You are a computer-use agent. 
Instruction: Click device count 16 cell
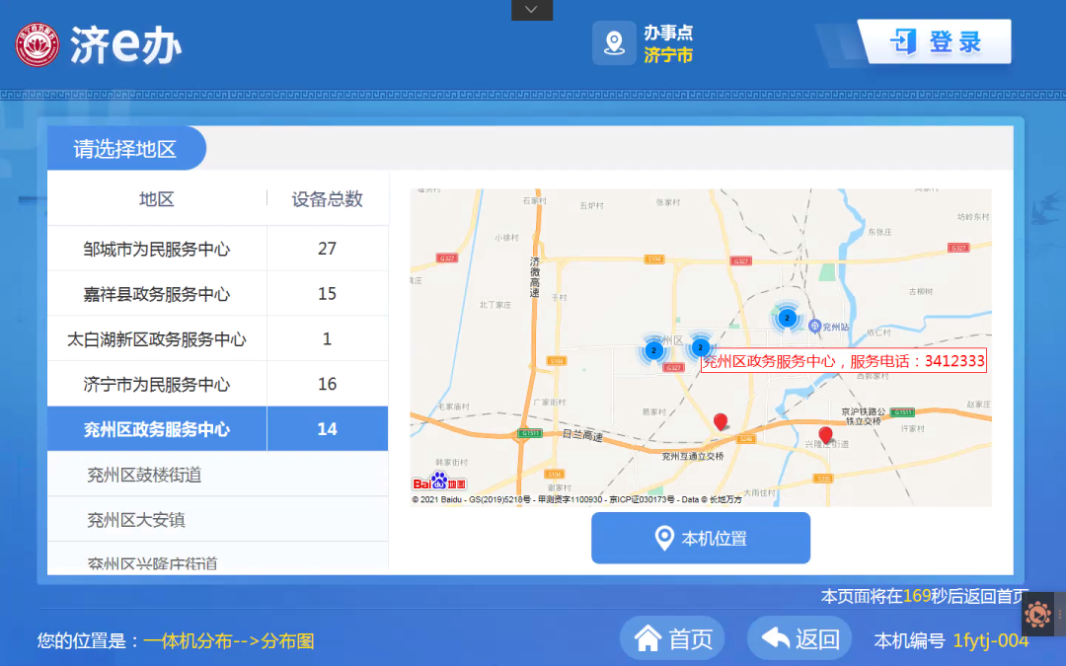click(x=327, y=384)
